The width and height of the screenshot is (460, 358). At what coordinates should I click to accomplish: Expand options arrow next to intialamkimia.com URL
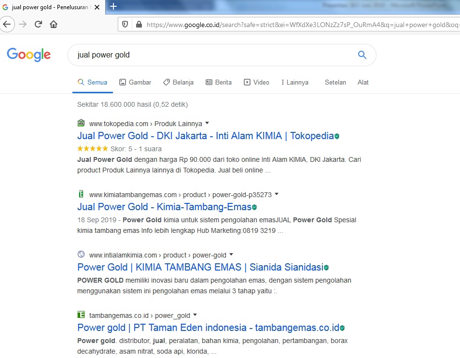pos(231,254)
